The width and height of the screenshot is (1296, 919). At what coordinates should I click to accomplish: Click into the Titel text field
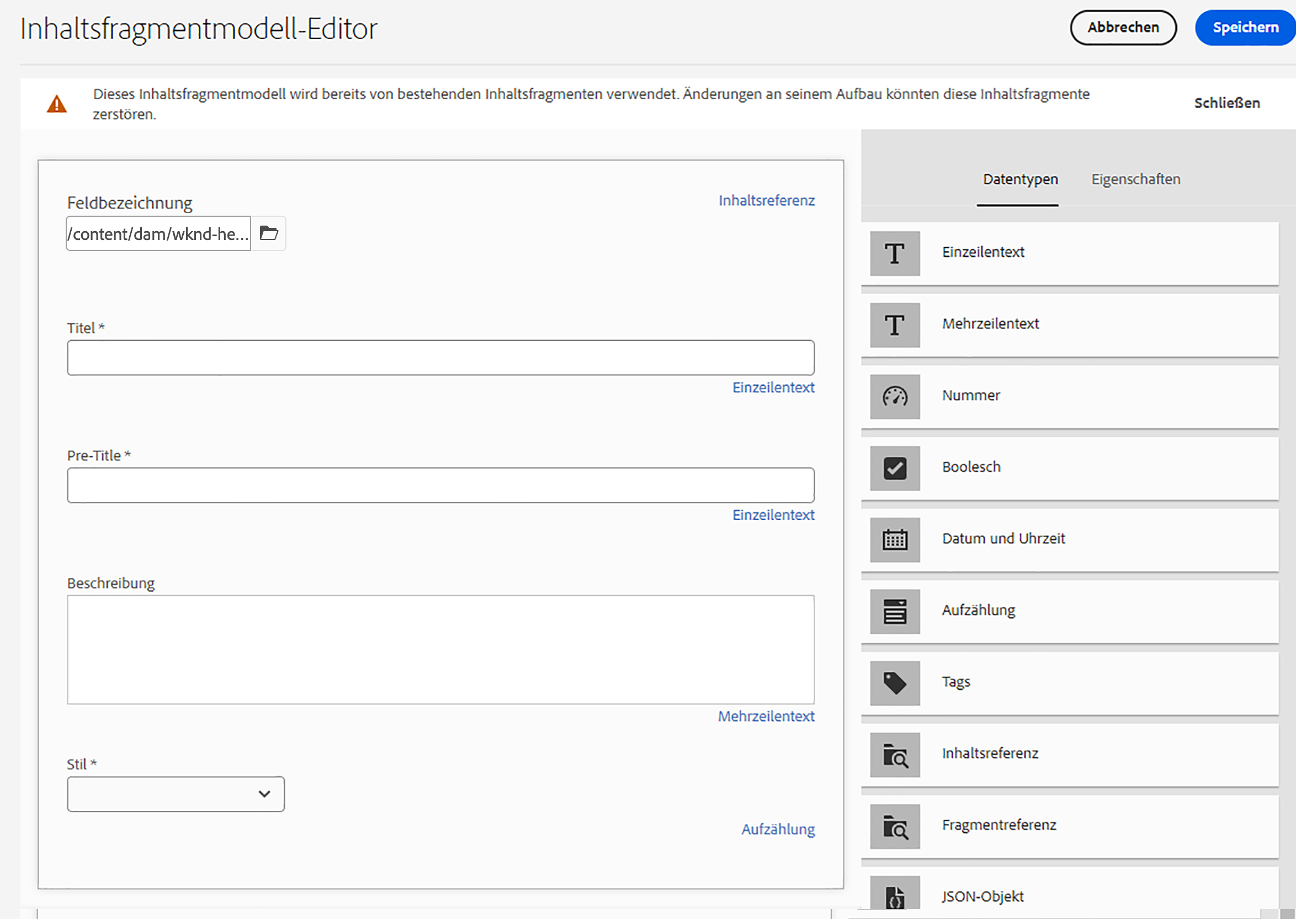click(x=440, y=357)
